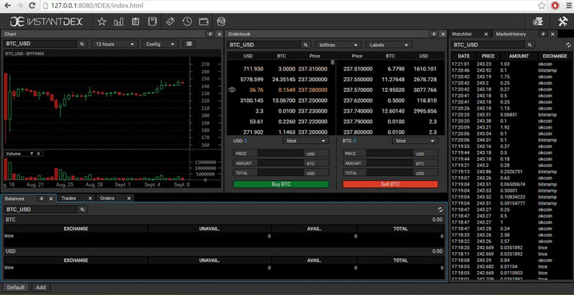The height and width of the screenshot is (295, 574).
Task: Open the bar chart icon in toolbar
Action: pos(119,21)
